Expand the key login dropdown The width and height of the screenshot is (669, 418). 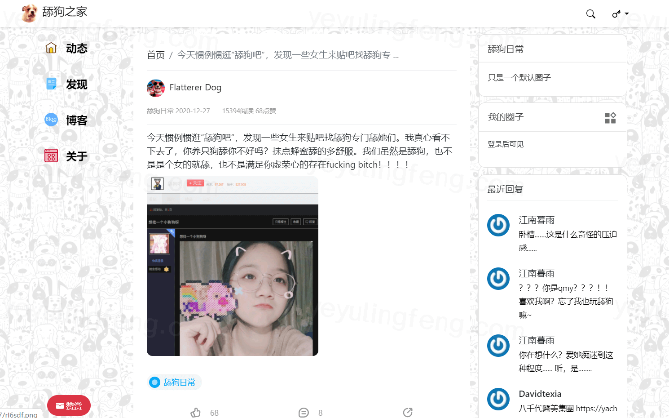[620, 14]
